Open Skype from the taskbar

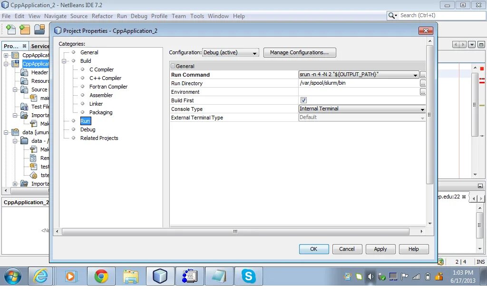click(248, 276)
